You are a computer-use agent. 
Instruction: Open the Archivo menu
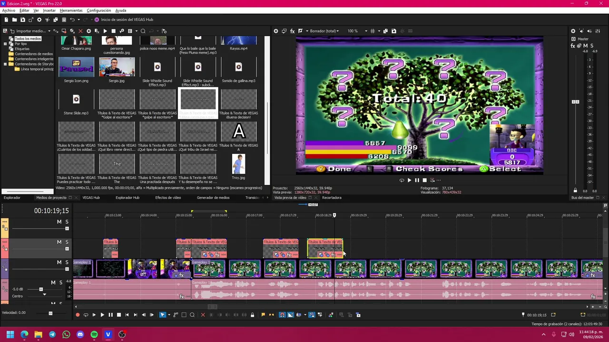point(9,10)
